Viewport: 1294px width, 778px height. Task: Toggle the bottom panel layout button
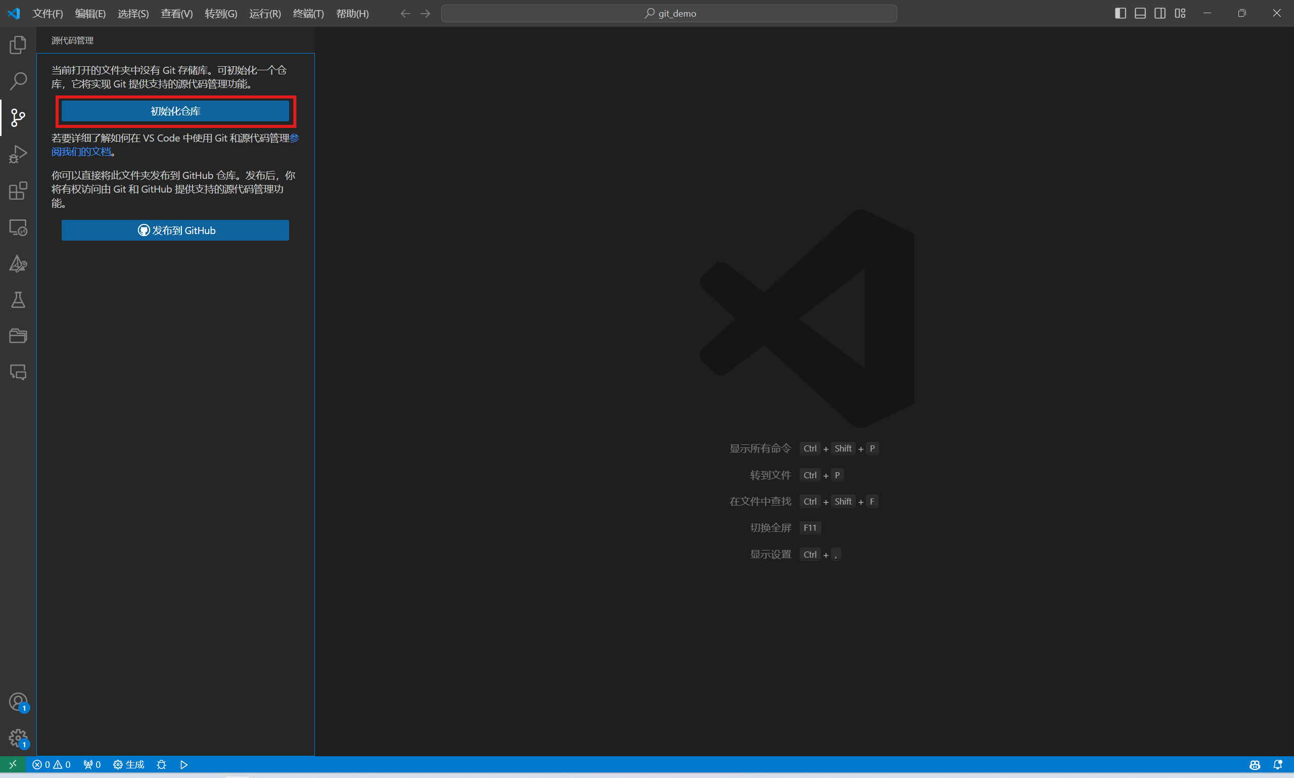click(x=1140, y=13)
